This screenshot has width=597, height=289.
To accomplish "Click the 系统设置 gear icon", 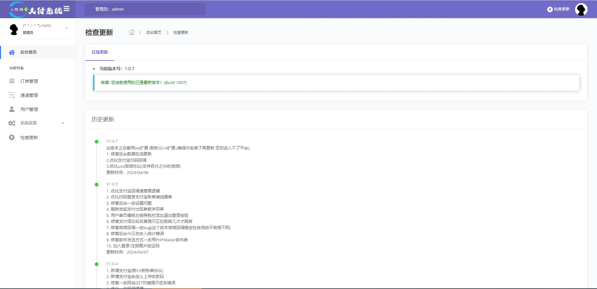I will (x=12, y=123).
